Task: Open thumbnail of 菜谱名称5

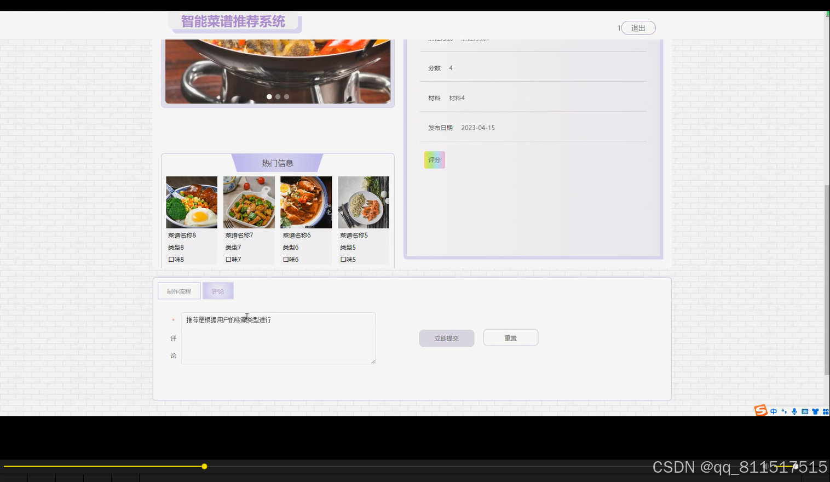Action: pos(364,202)
